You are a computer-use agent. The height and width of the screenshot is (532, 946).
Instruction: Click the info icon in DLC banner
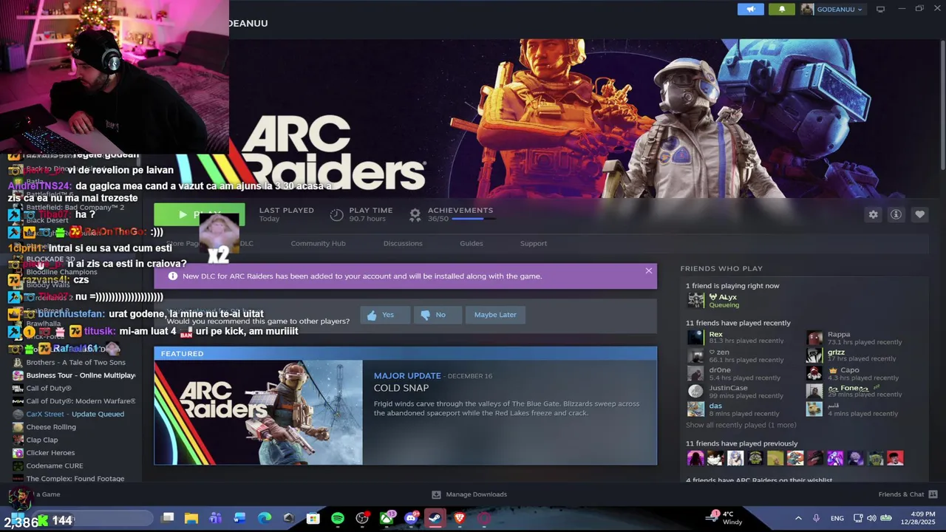click(x=173, y=276)
